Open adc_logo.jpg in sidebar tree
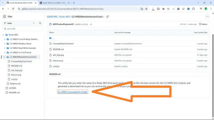Screen dimensions: 214x120 coord(17,70)
